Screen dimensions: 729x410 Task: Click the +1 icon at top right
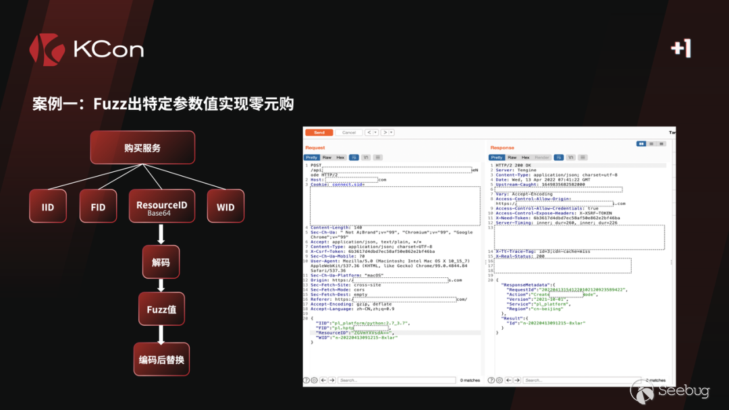click(x=681, y=49)
